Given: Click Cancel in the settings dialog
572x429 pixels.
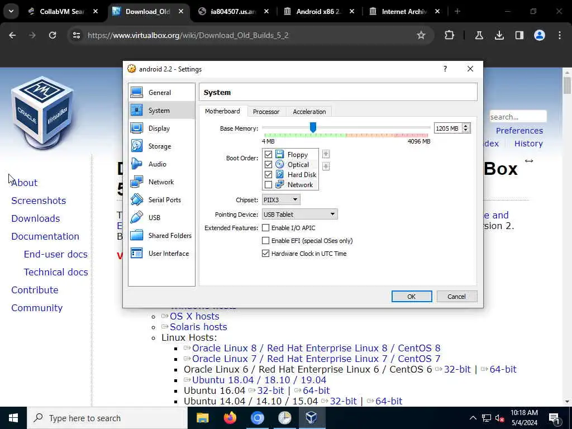Looking at the screenshot, I should (457, 297).
